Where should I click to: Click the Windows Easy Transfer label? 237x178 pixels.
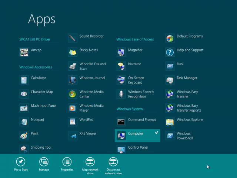(x=187, y=94)
